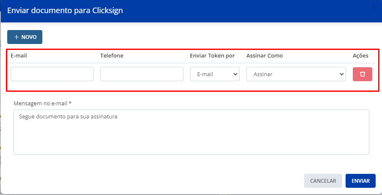Click the E-mail column header
The width and height of the screenshot is (382, 195).
[x=19, y=56]
